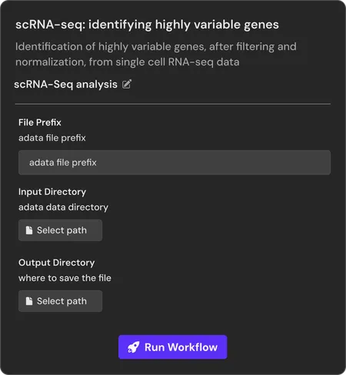The image size is (346, 375).
Task: Click the Output Directory field label
Action: click(x=57, y=263)
